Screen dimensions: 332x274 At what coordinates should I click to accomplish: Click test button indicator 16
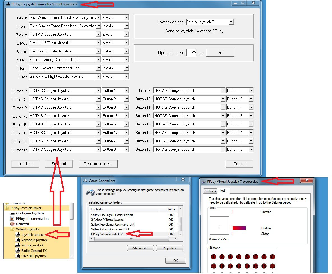272,266
